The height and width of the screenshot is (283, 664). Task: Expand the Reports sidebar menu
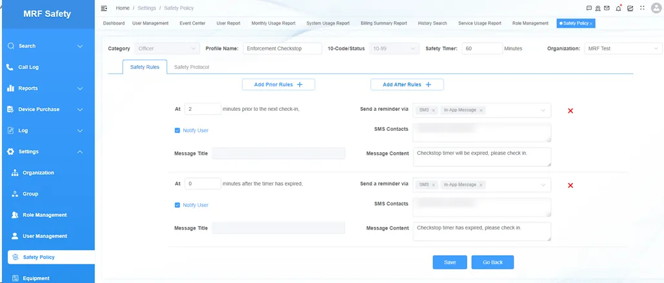[x=80, y=88]
